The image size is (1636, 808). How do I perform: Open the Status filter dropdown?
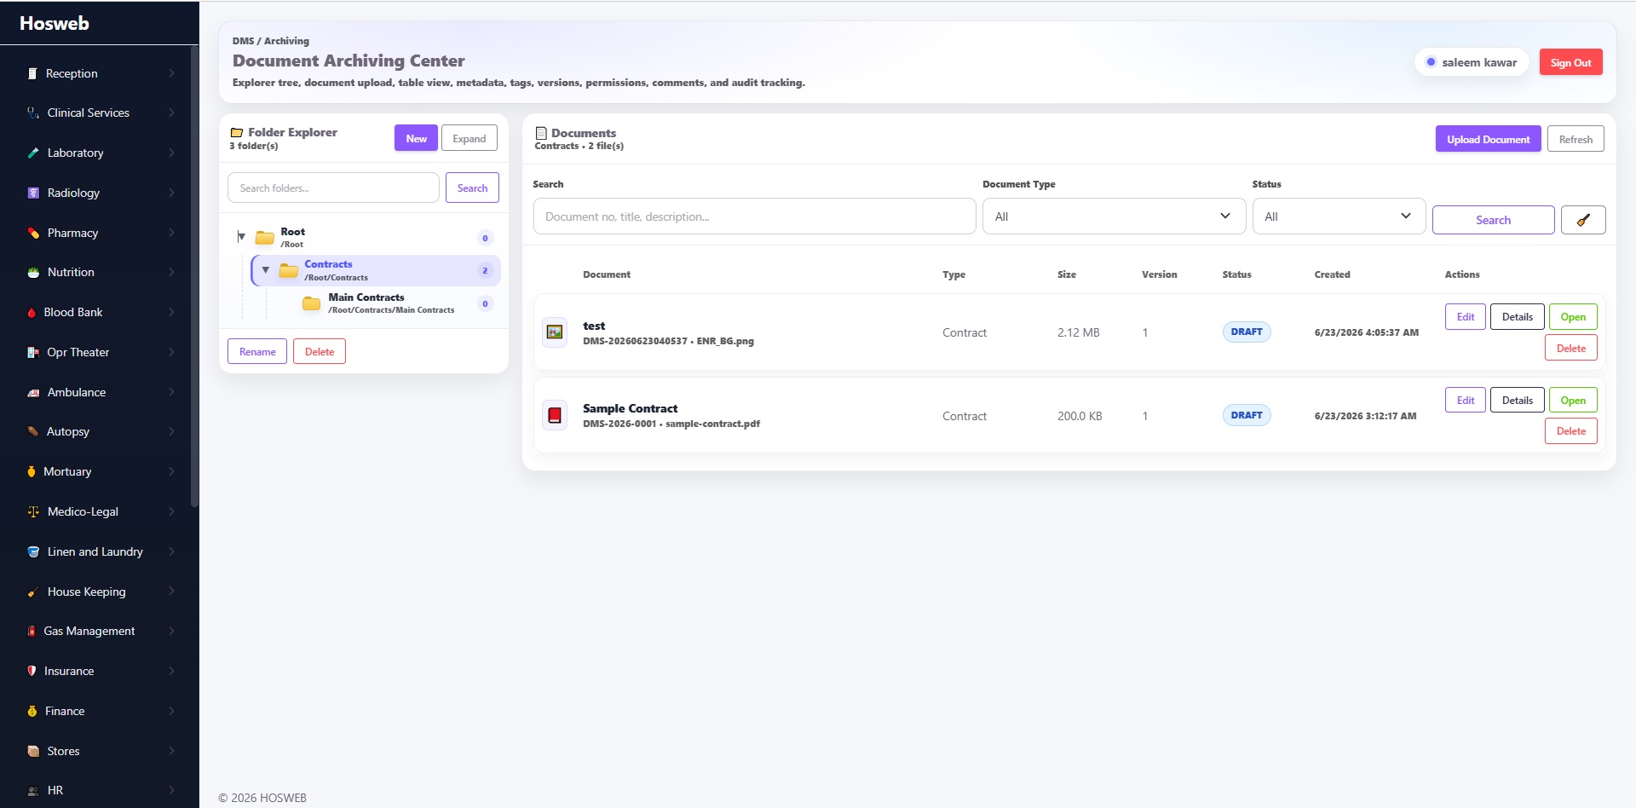click(1339, 216)
